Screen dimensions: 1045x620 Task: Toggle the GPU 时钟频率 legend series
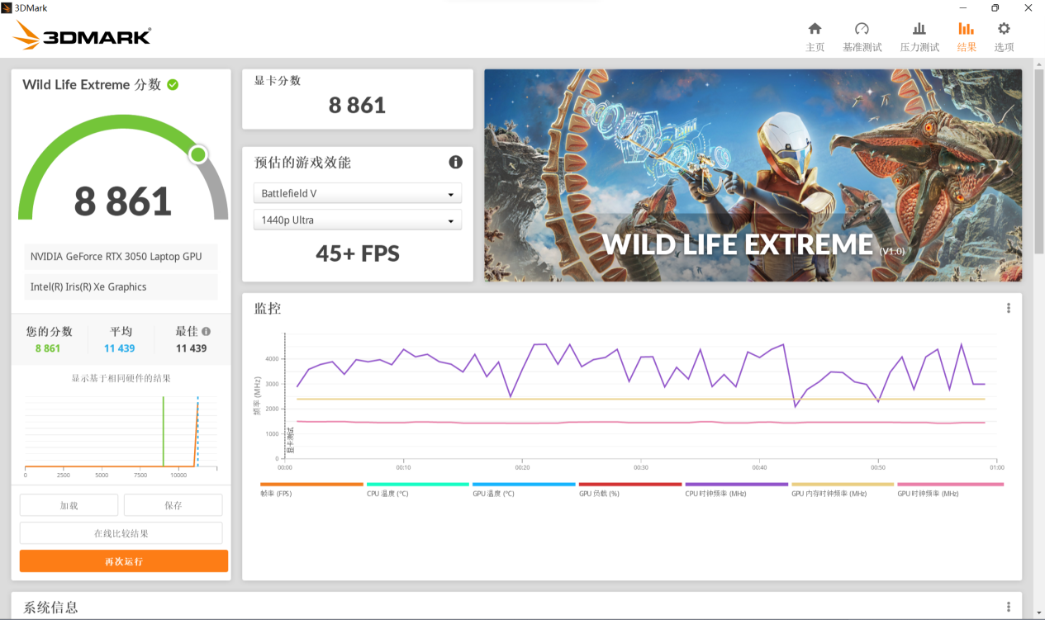pos(950,490)
